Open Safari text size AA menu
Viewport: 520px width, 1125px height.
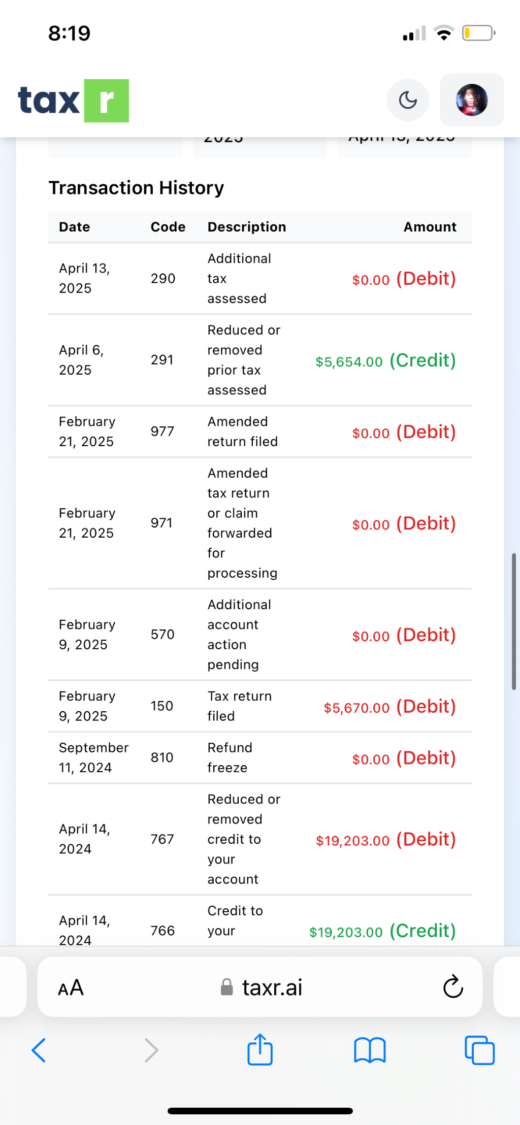(71, 988)
